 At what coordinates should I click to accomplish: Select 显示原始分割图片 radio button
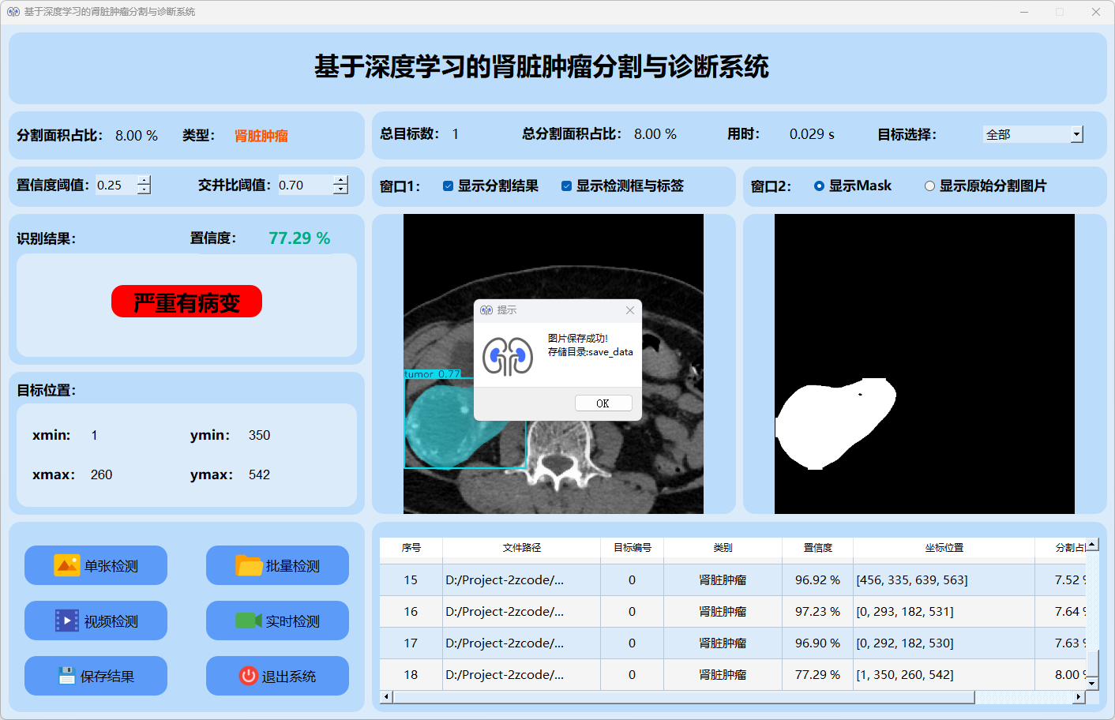(x=929, y=186)
